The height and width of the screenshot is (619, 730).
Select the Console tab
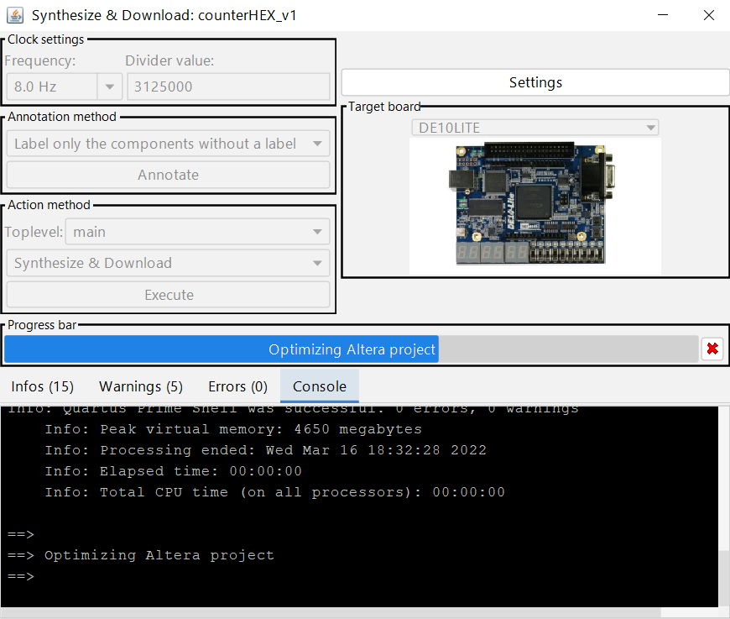[319, 386]
